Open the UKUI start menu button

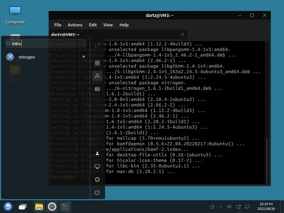(8, 206)
